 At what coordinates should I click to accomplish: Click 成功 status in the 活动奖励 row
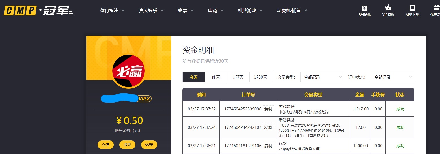tap(400, 127)
